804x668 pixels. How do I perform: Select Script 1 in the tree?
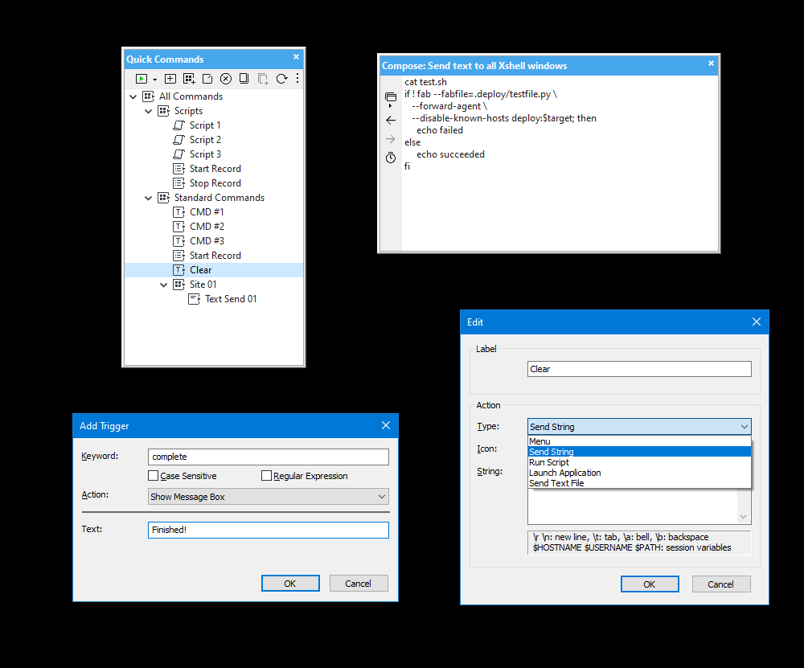point(205,125)
